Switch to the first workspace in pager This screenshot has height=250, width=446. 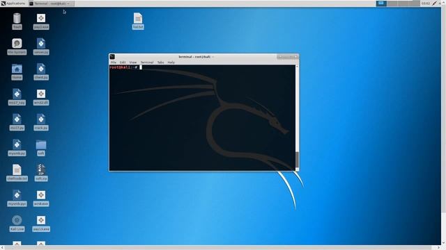(x=381, y=3)
